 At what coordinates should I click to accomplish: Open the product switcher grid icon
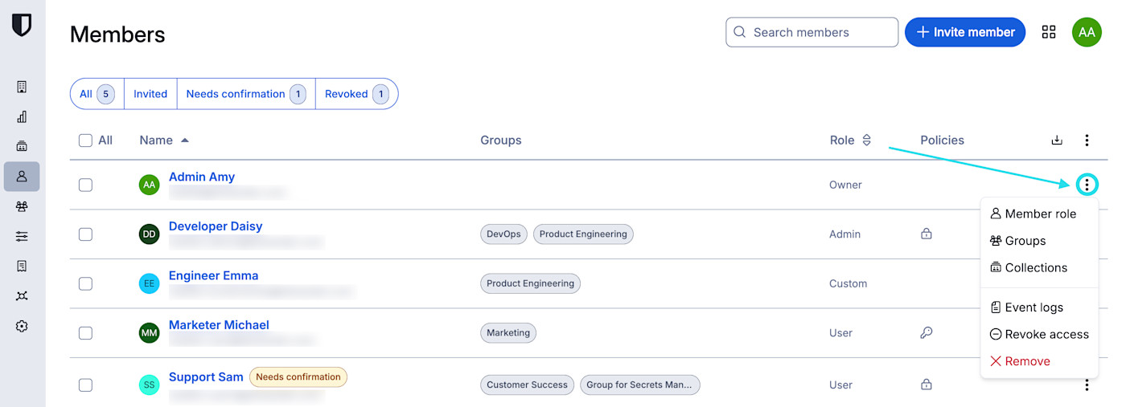[x=1049, y=32]
